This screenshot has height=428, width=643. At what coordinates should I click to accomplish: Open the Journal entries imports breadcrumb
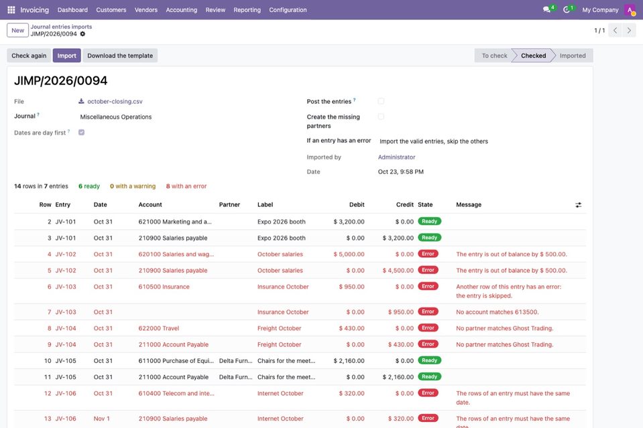pyautogui.click(x=61, y=27)
